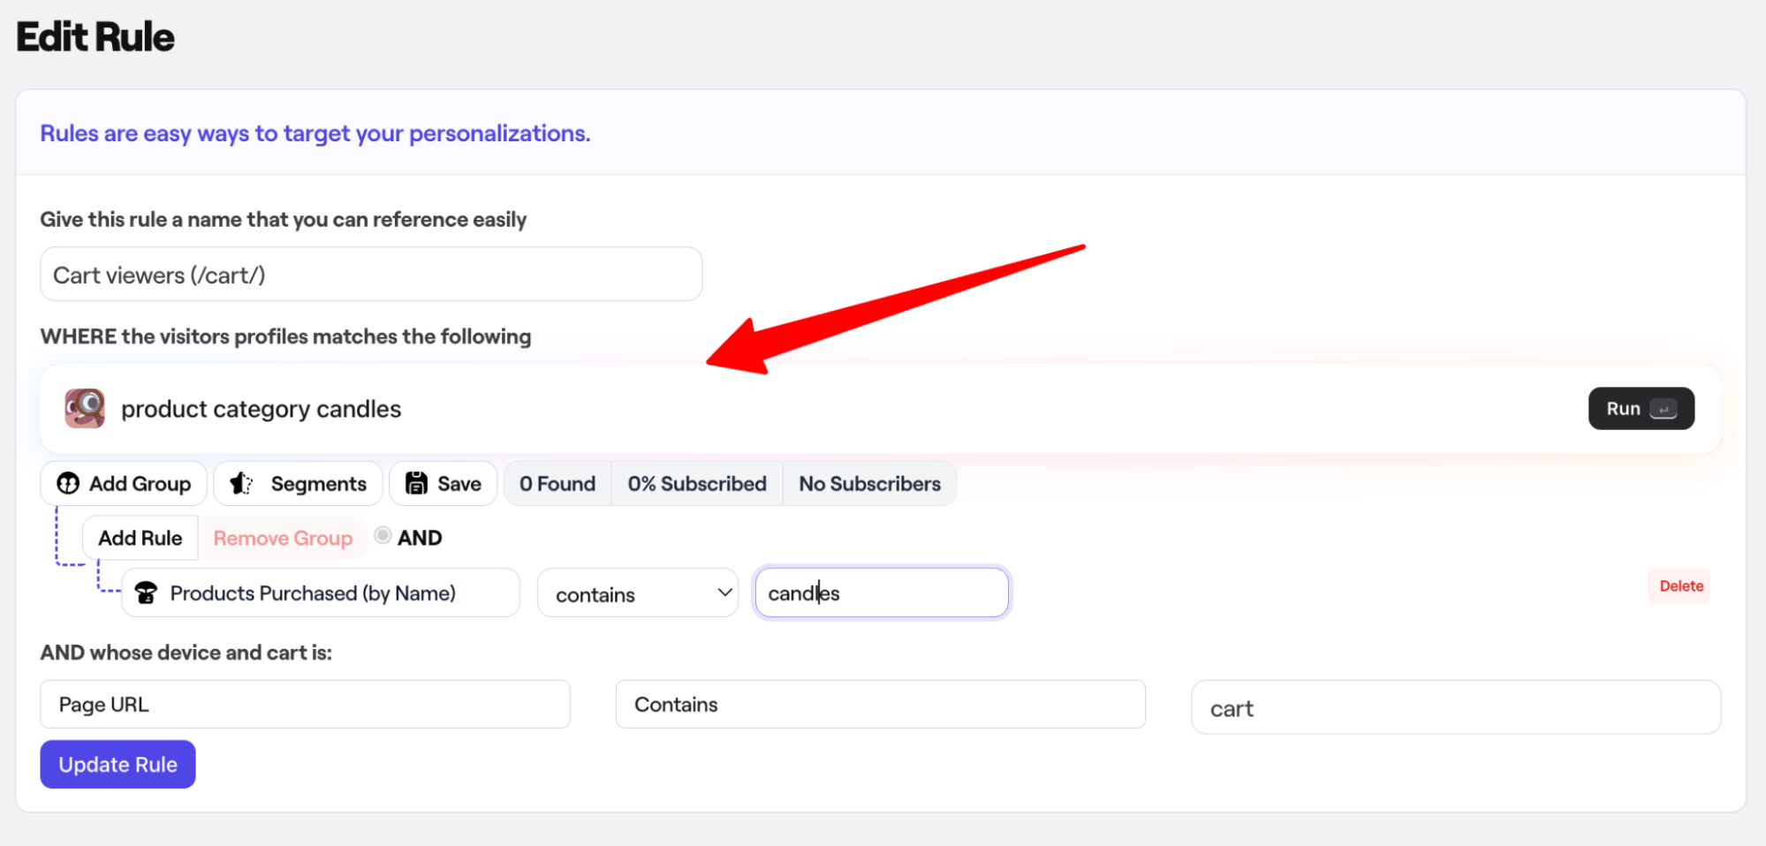Click the No Subscribers stat tab
The width and height of the screenshot is (1766, 846).
coord(869,484)
